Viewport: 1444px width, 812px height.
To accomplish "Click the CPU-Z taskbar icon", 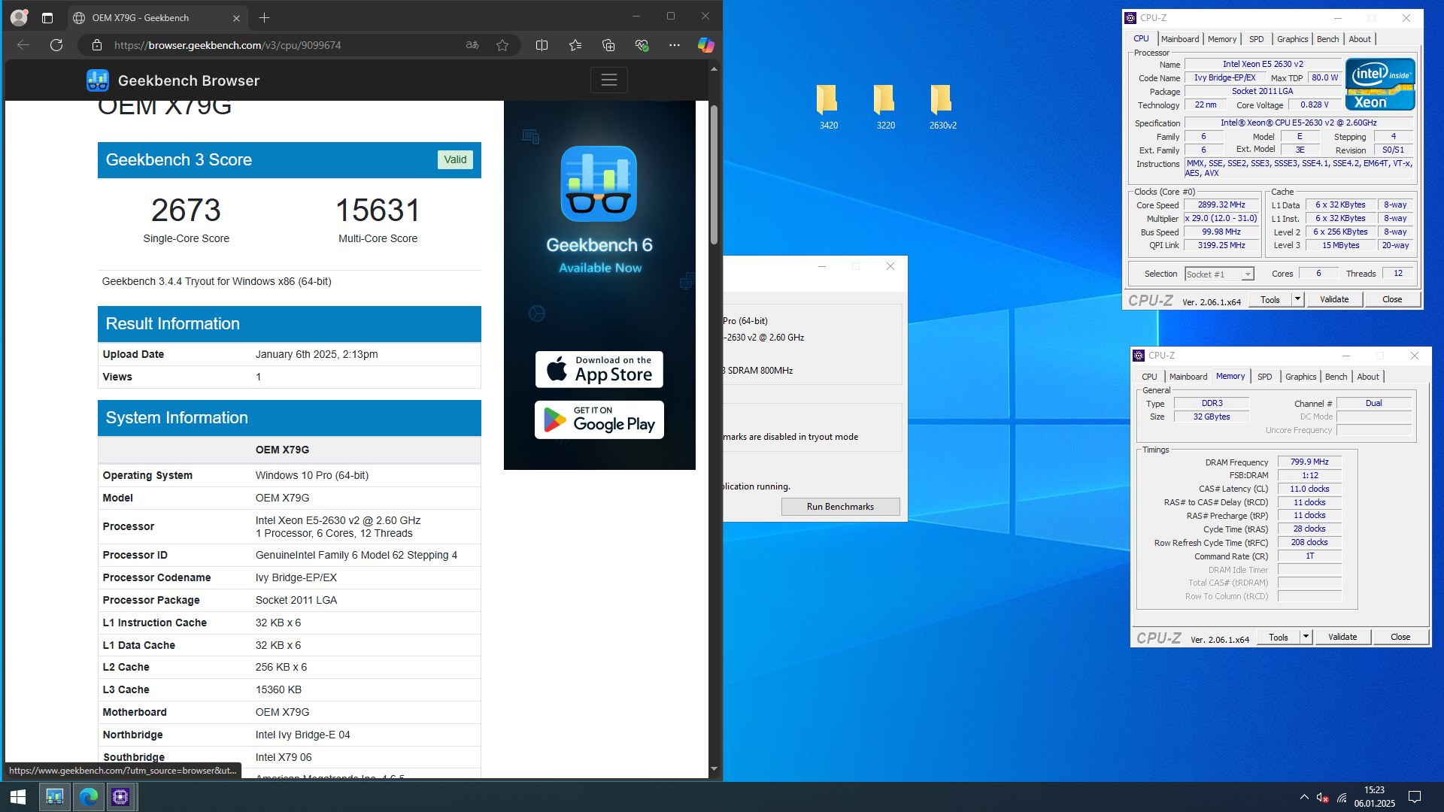I will (120, 796).
